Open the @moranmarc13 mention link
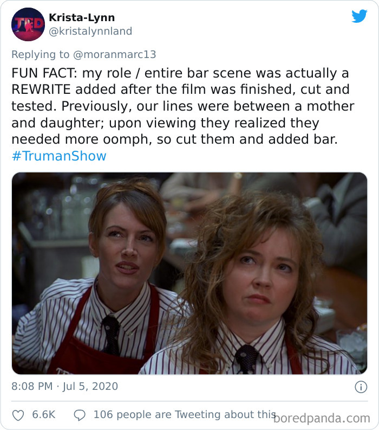379x430 pixels. coord(114,54)
